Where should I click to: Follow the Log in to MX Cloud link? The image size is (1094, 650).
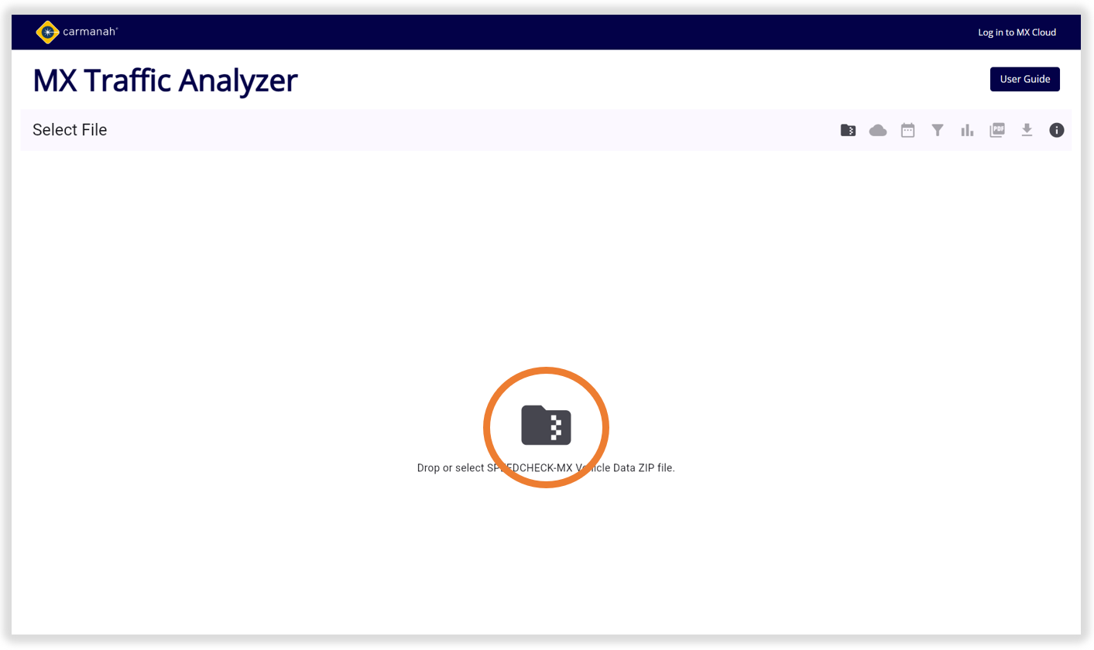(x=1017, y=32)
